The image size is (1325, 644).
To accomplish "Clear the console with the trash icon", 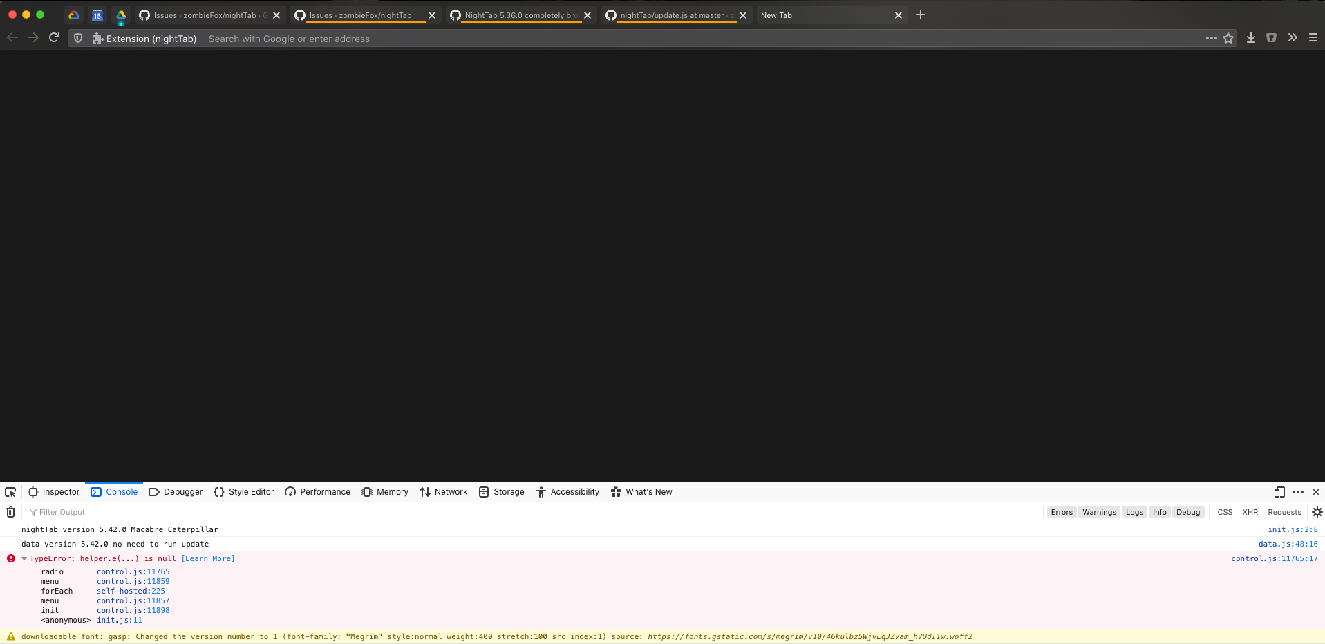I will 11,512.
